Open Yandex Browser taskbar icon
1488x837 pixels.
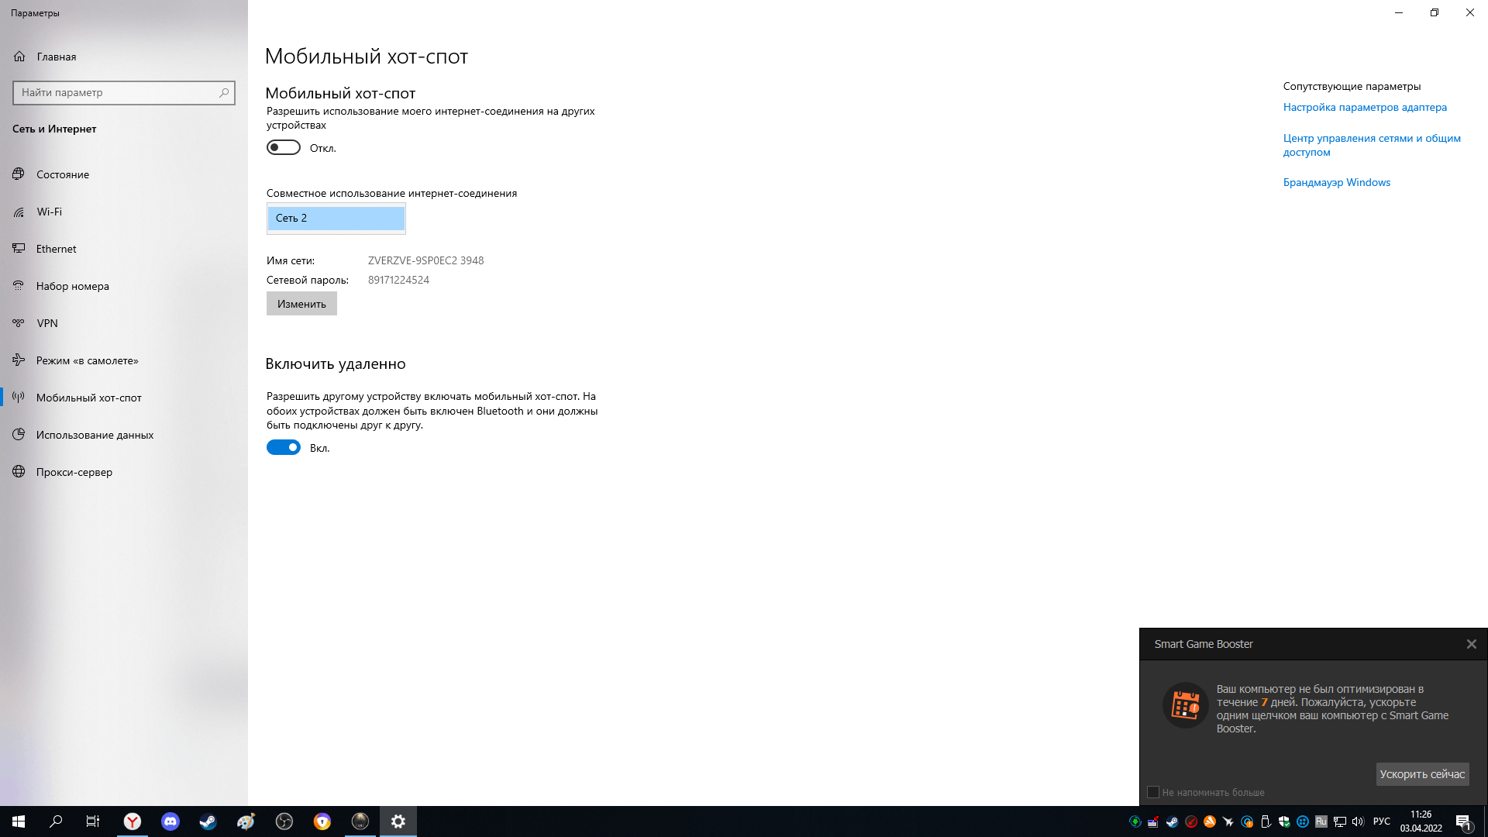[x=132, y=821]
